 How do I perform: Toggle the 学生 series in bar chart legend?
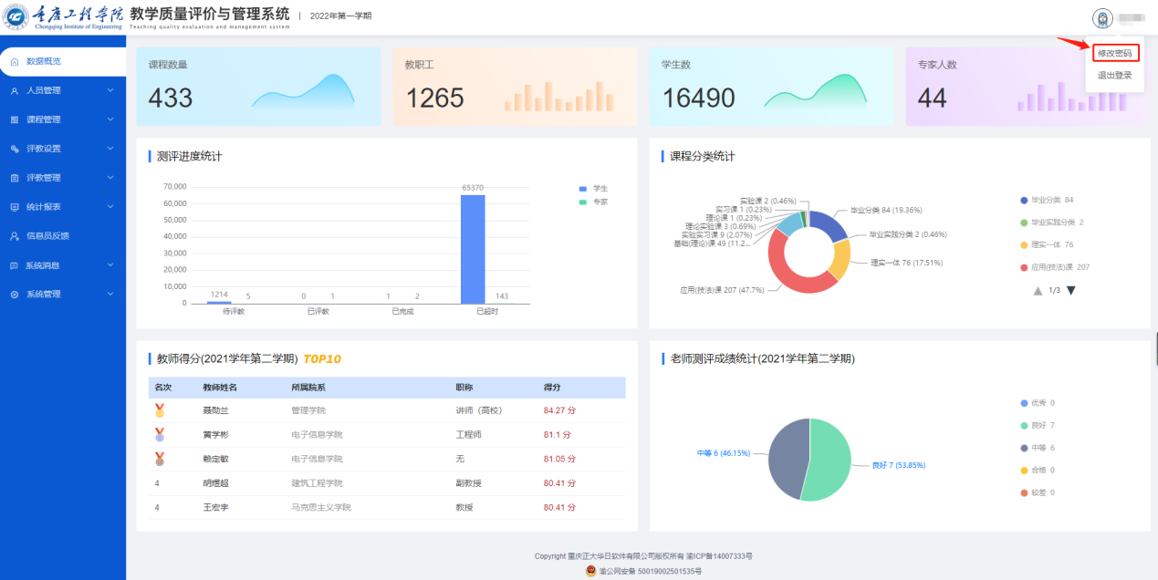tap(592, 188)
